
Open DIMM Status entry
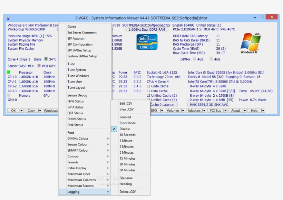(85, 119)
